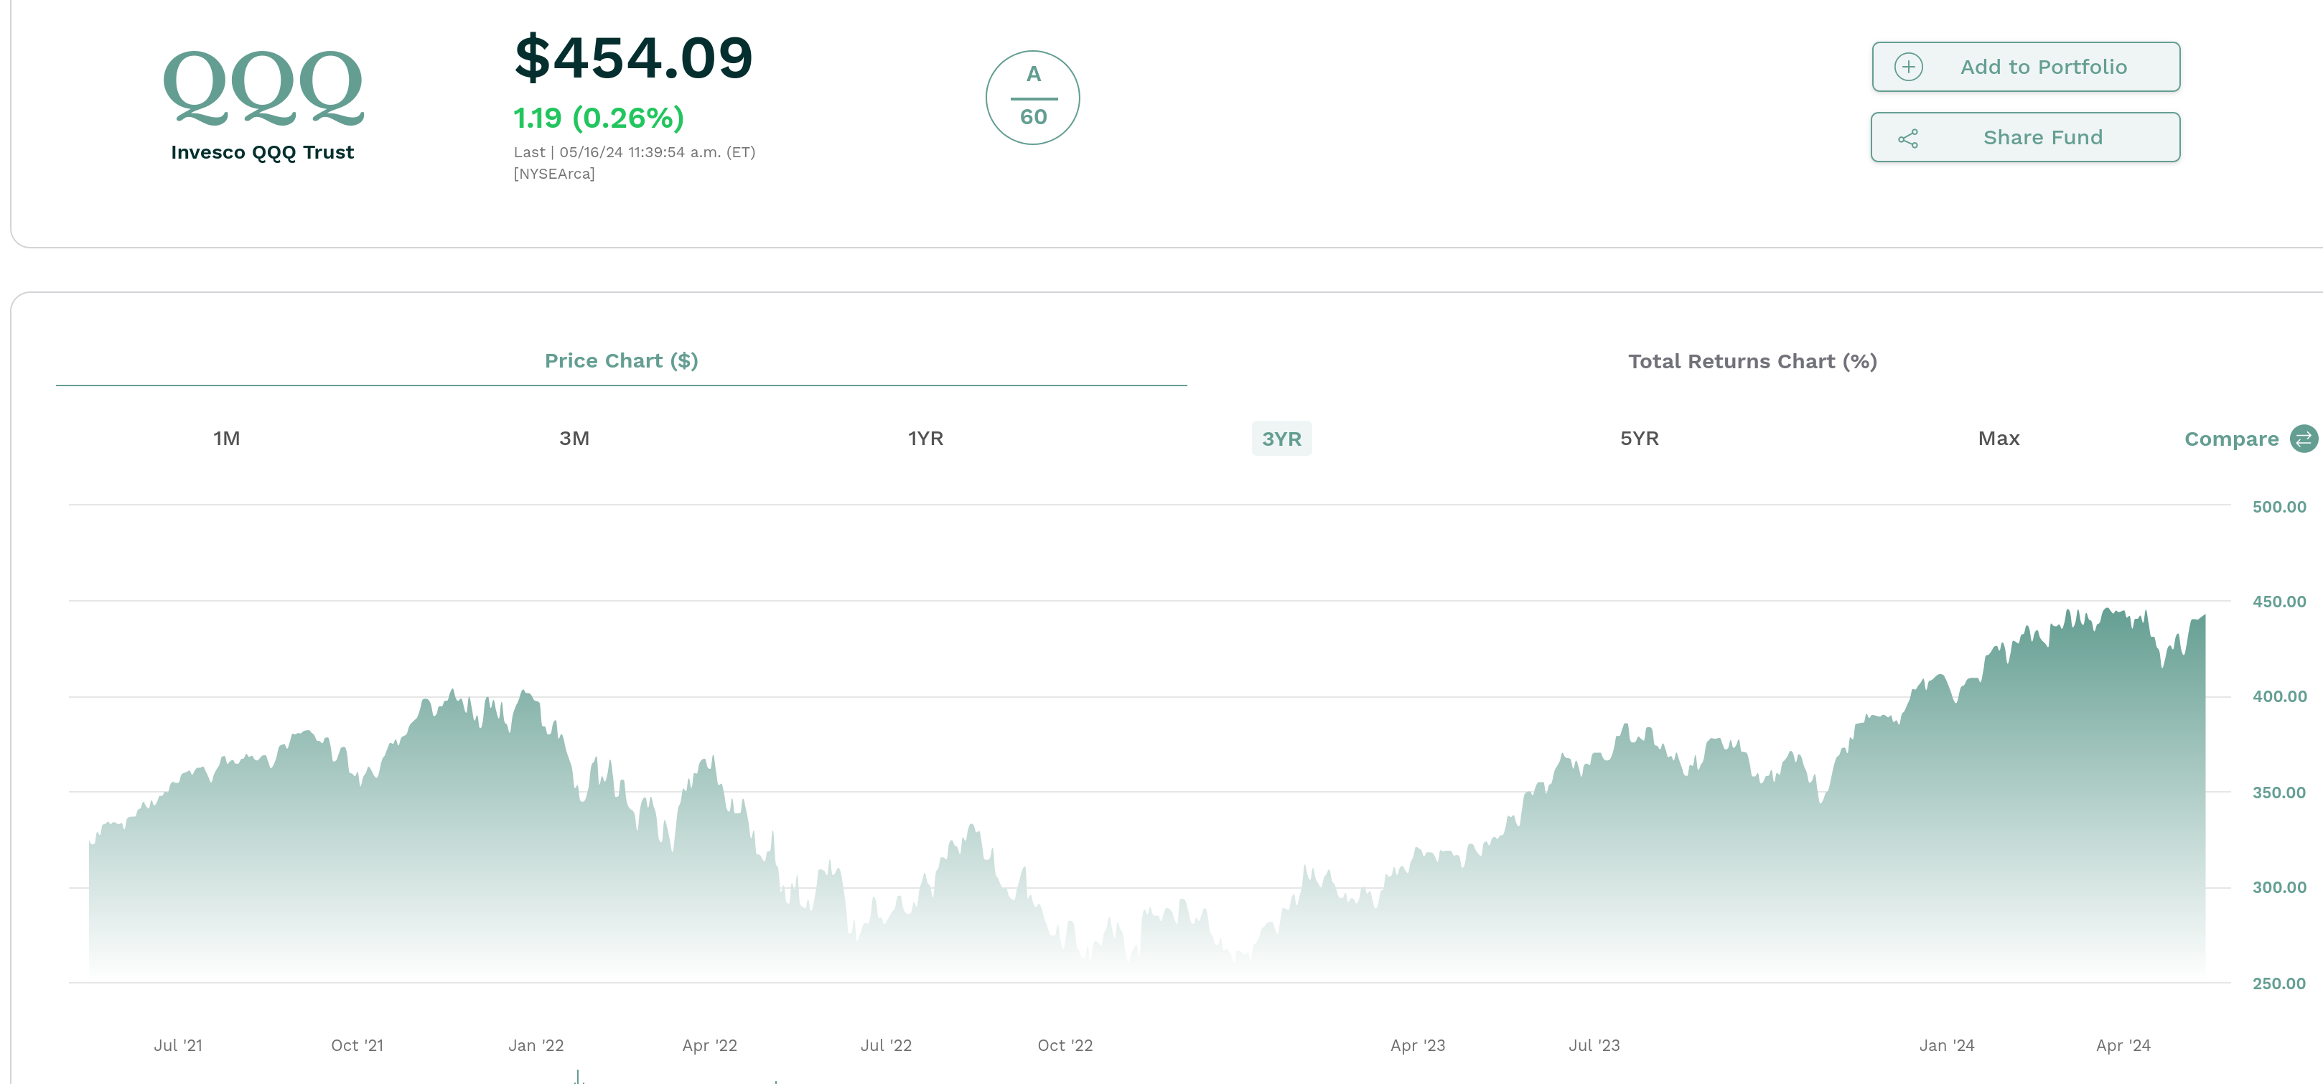Click the QQQ fund logo

click(263, 87)
